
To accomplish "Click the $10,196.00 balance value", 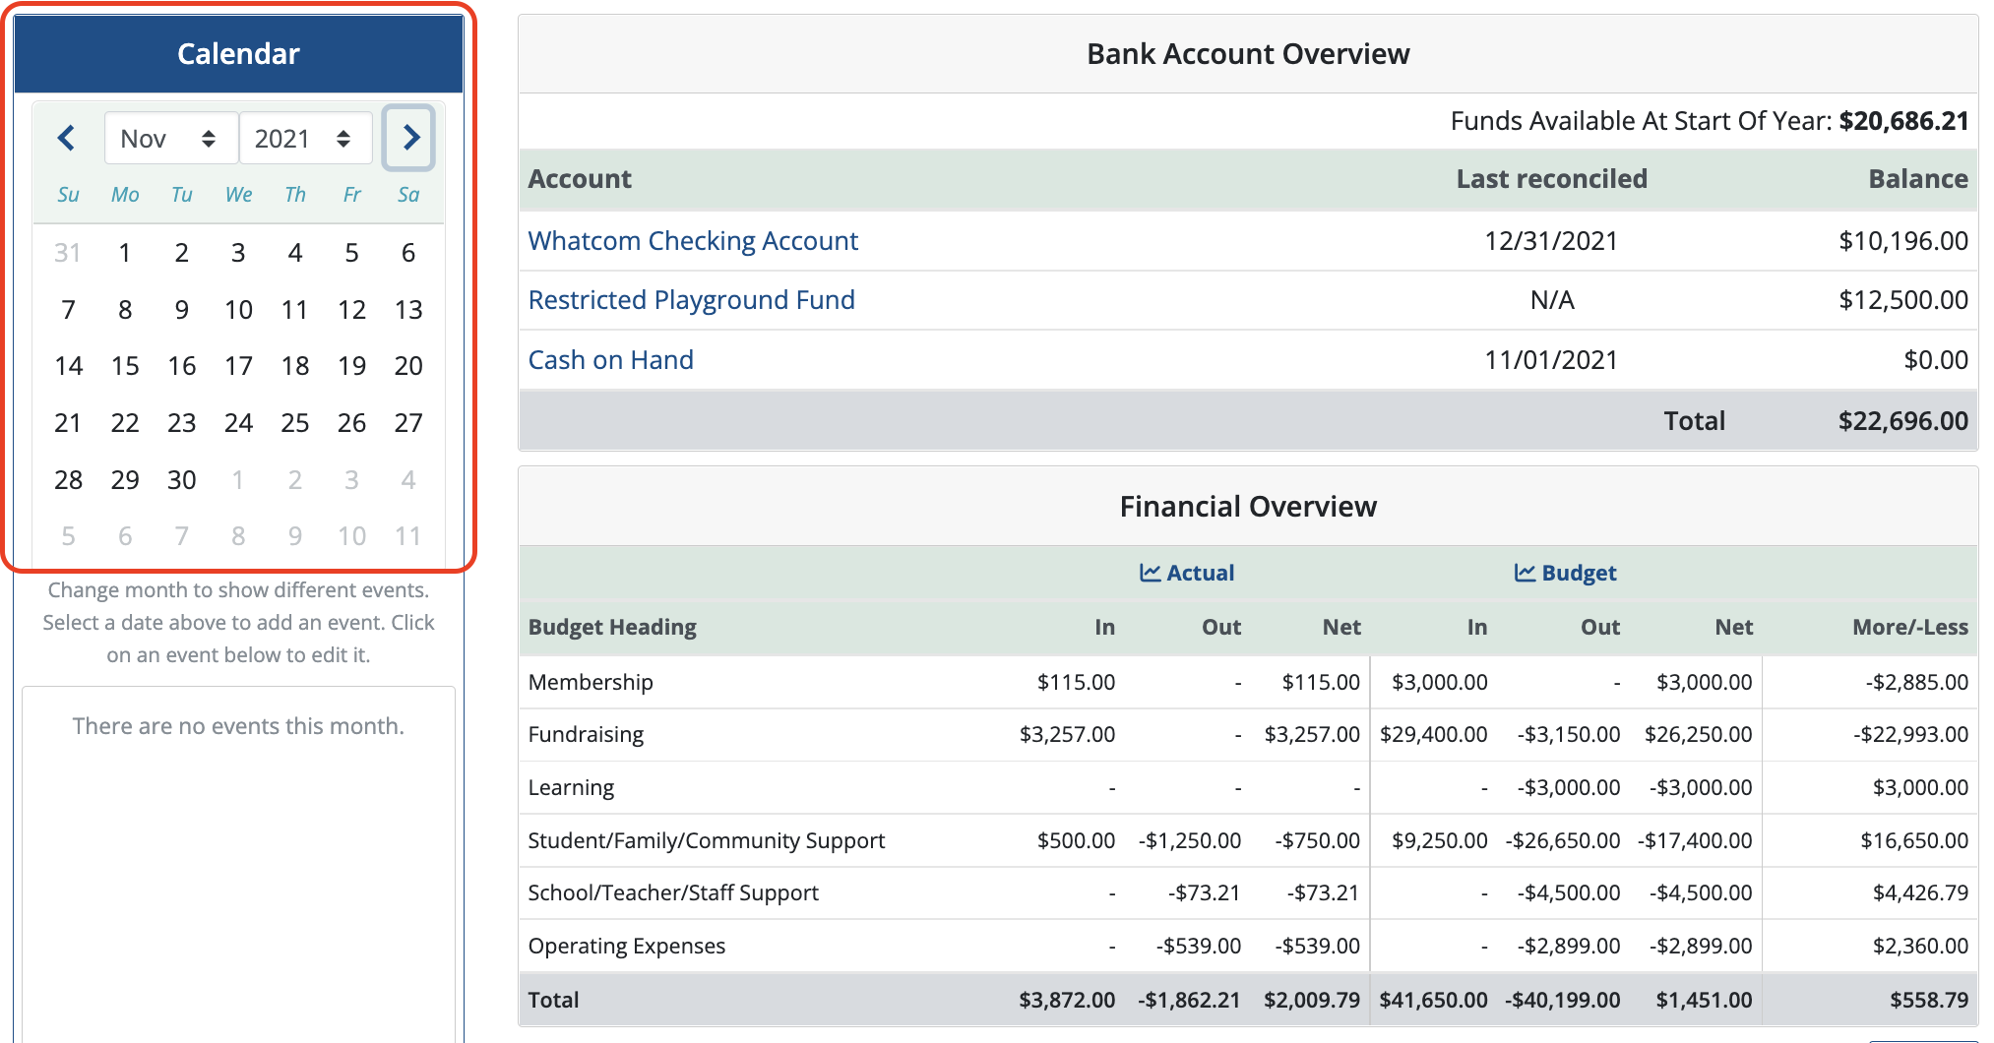I will (x=1903, y=241).
